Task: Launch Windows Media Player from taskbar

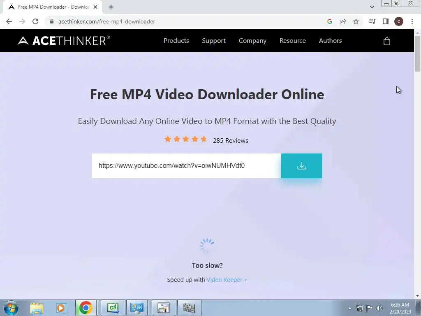Action: point(61,308)
